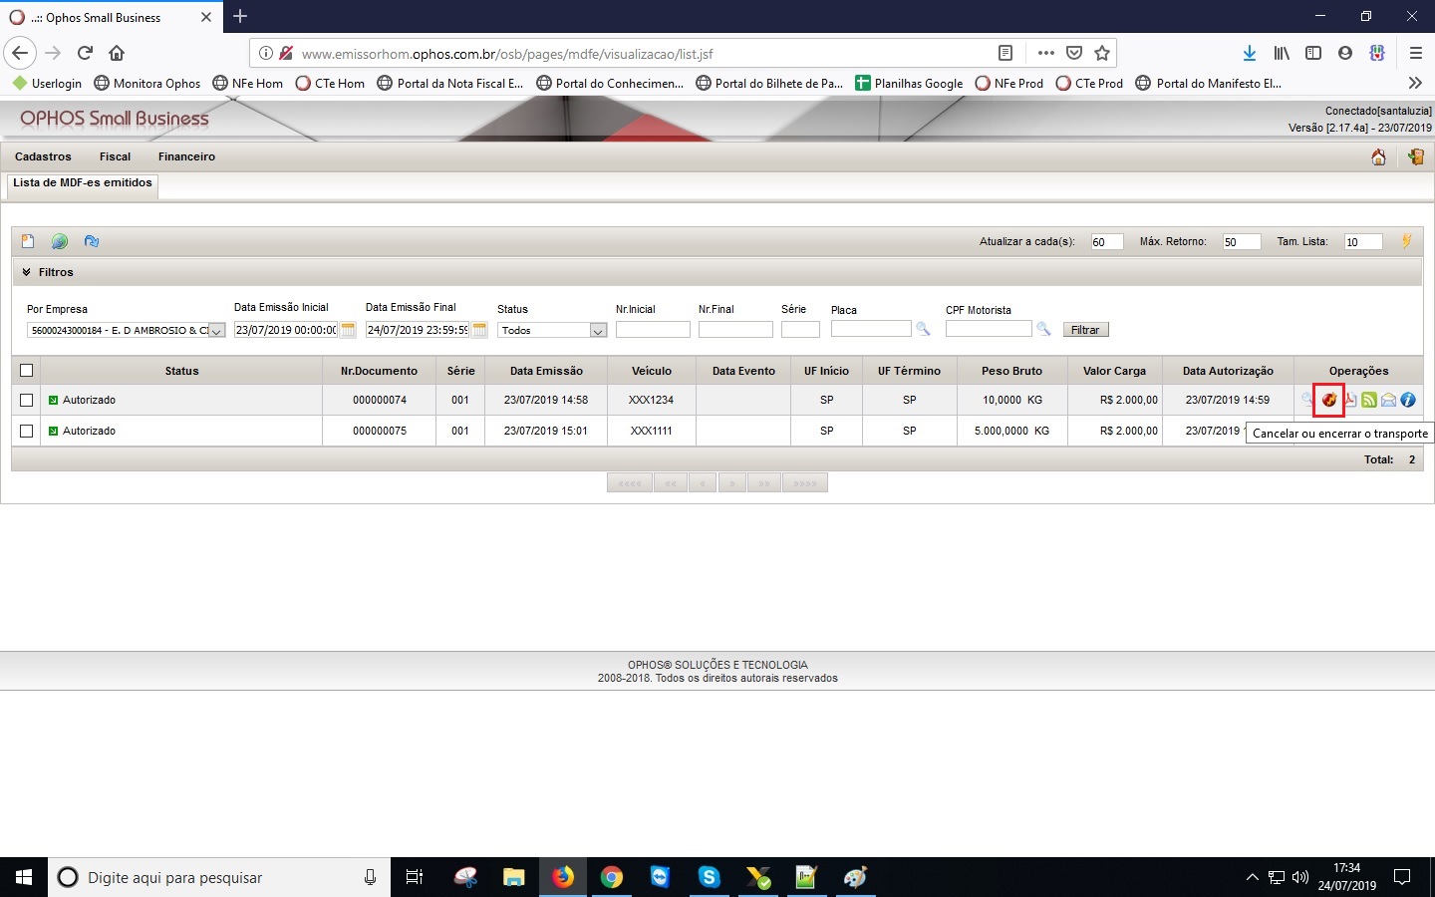1435x897 pixels.
Task: Open the Financeiro menu
Action: (x=186, y=156)
